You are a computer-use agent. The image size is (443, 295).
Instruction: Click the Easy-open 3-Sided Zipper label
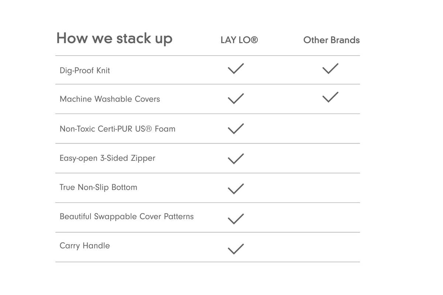(107, 158)
